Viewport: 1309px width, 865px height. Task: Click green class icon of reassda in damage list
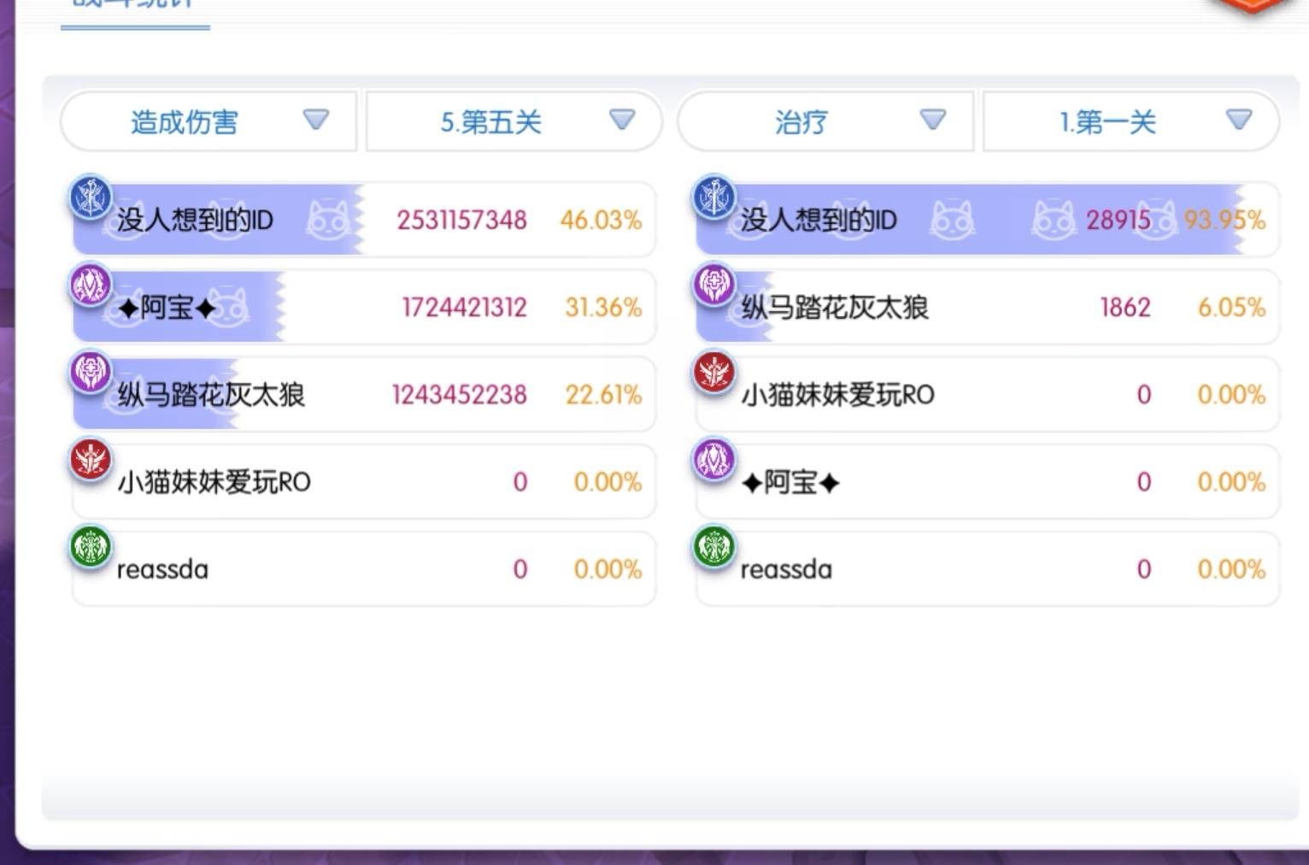pyautogui.click(x=90, y=547)
